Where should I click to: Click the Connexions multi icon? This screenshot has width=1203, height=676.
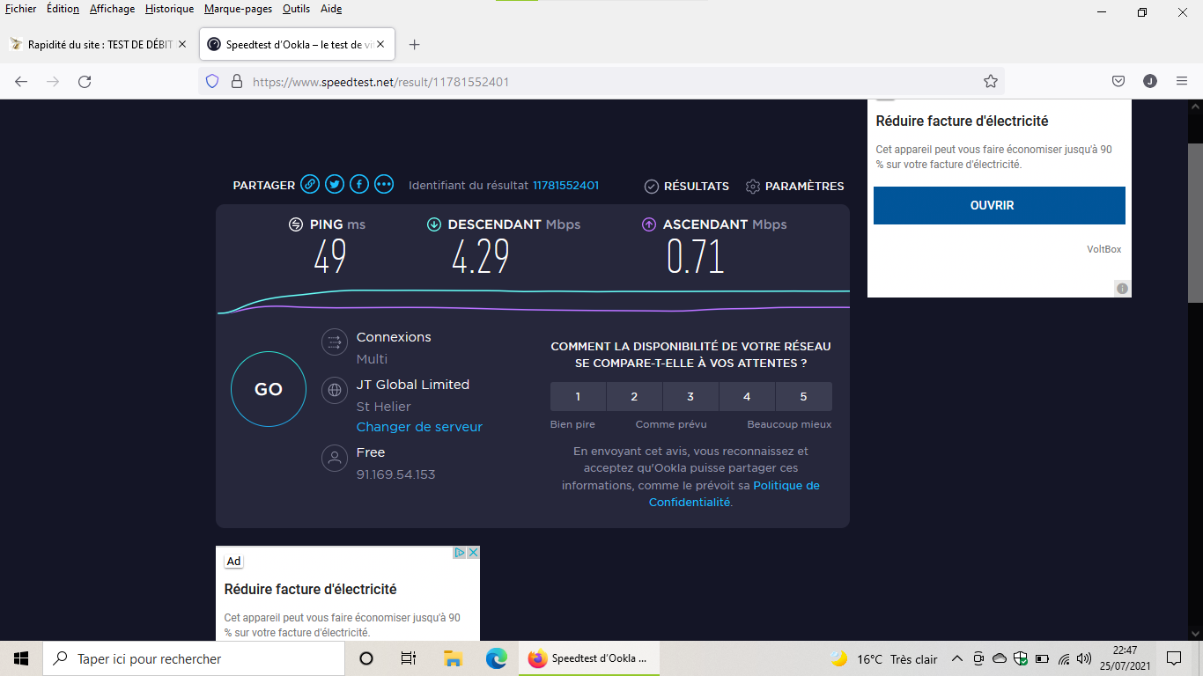pos(334,342)
